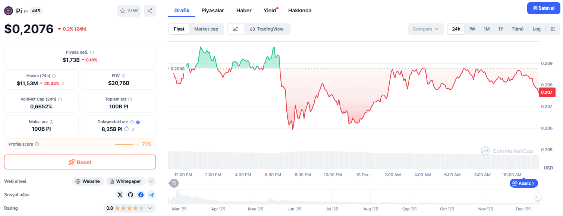Click the range selector handle on overview chart
Screen dimensions: 563x216
click(x=537, y=197)
